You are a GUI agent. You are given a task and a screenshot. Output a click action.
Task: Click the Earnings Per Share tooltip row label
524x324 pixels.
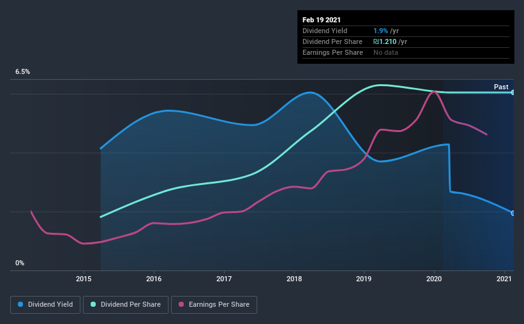pos(333,52)
